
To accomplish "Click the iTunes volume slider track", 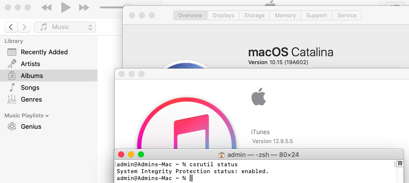I will (x=112, y=7).
